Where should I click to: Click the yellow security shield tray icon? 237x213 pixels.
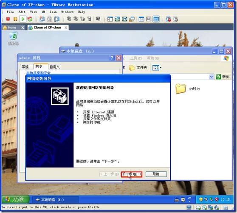(x=201, y=199)
